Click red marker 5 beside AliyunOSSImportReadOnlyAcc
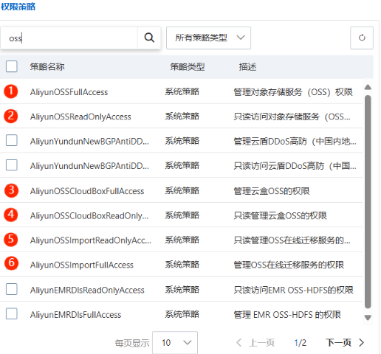 [x=11, y=240]
